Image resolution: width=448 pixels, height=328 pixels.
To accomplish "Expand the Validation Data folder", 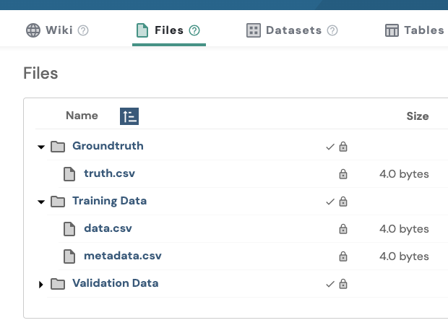I will [x=41, y=285].
